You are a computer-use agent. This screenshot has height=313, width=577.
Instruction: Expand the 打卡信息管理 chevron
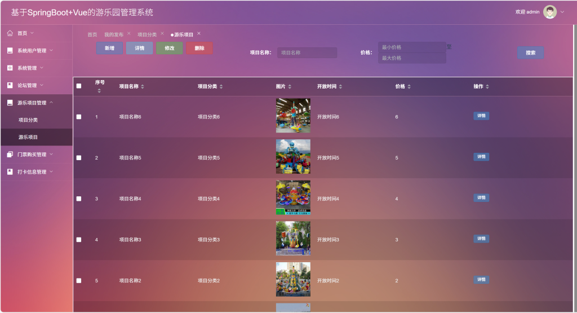pos(51,171)
